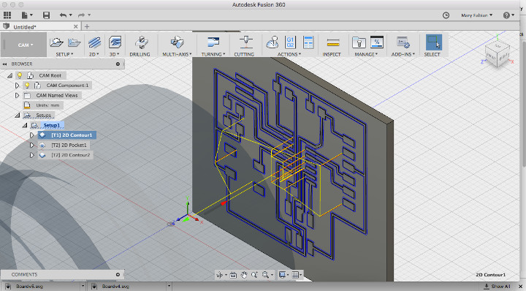Click the ViewCube in the corner
Screen dimensions: 526x291
coord(498,53)
